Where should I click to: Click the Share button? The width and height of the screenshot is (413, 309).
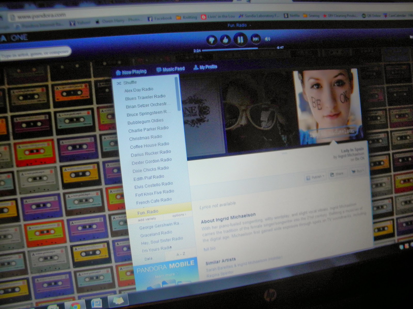[x=338, y=174]
